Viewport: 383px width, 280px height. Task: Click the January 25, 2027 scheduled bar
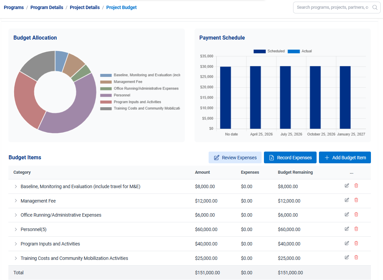click(345, 98)
